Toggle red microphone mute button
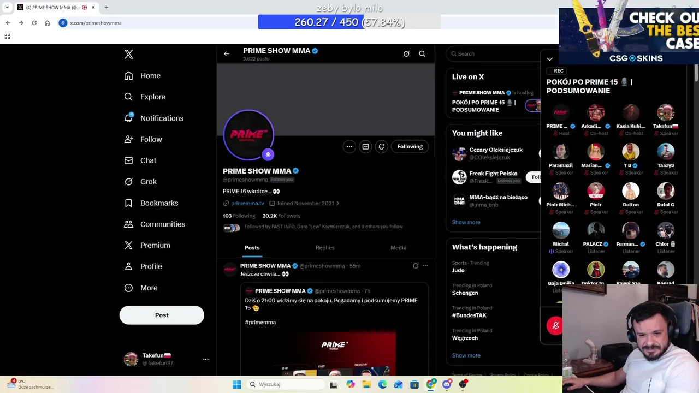Image resolution: width=699 pixels, height=393 pixels. (555, 326)
